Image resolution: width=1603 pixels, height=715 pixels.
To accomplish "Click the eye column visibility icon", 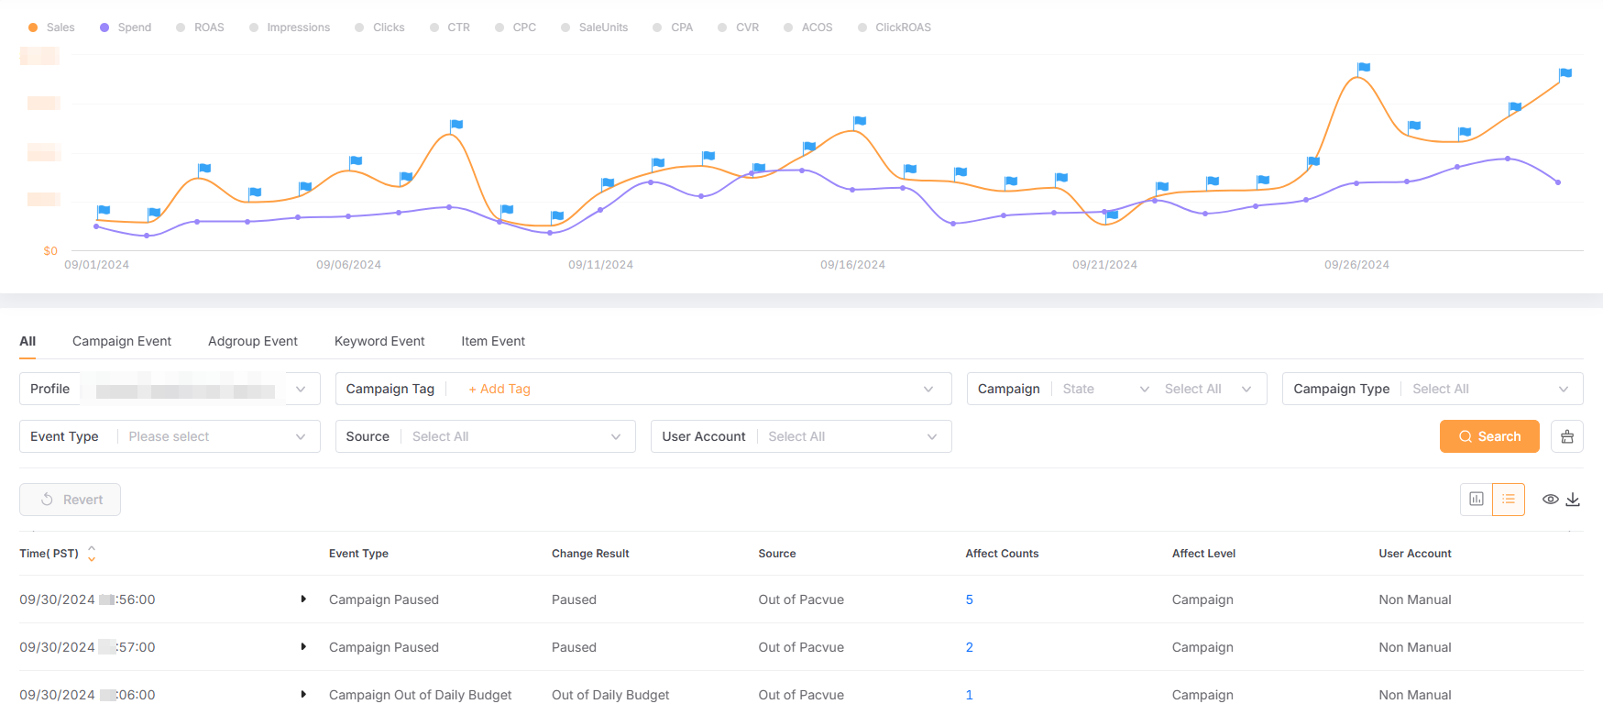I will (x=1550, y=500).
